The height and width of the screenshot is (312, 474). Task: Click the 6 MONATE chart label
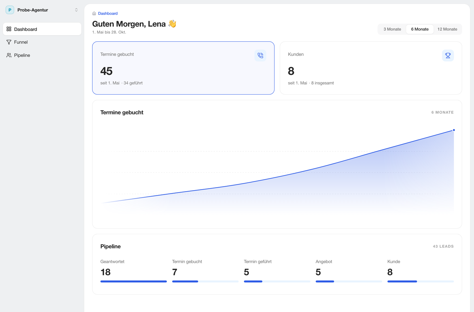coord(442,112)
